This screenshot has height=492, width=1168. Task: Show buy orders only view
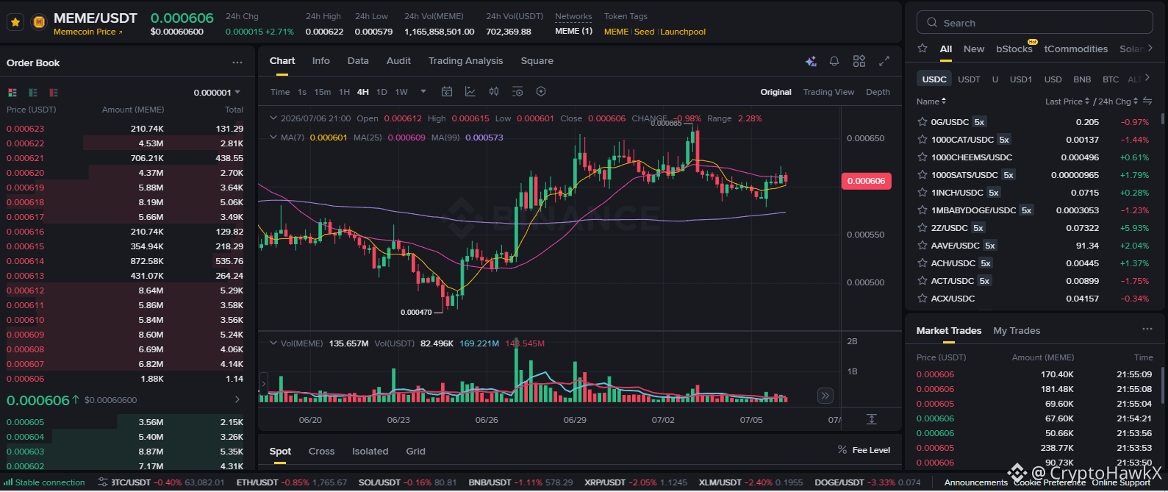33,93
